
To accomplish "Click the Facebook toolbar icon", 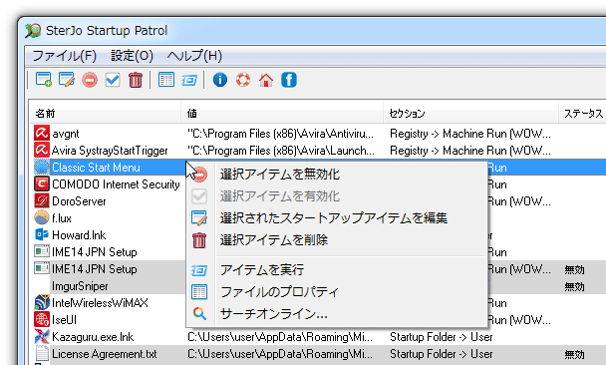I will 289,80.
